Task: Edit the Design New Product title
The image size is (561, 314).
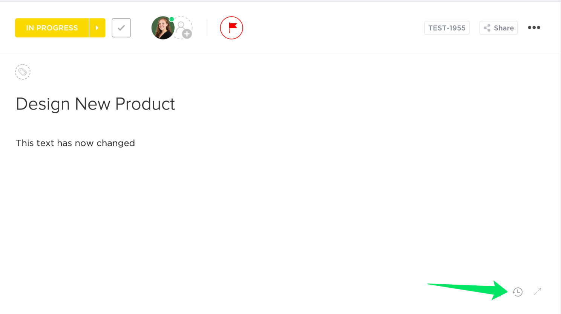Action: pyautogui.click(x=95, y=104)
